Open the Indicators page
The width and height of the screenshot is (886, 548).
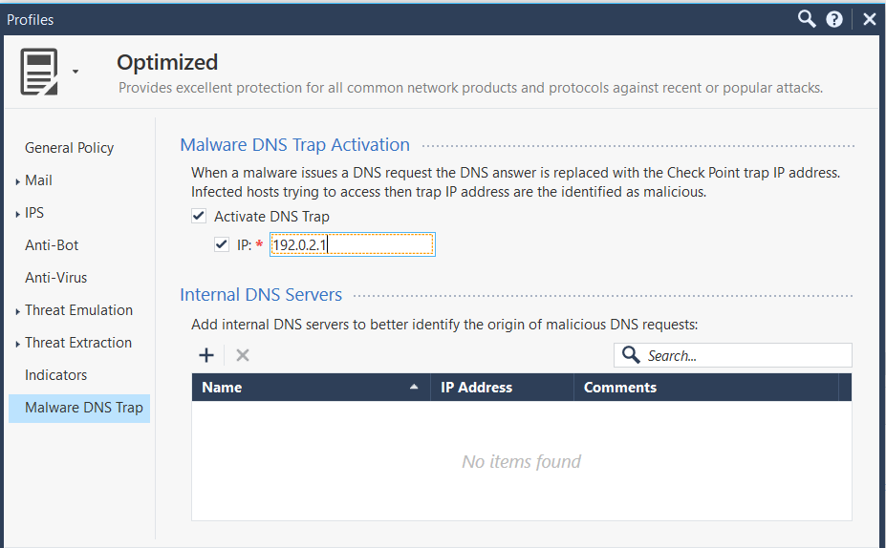click(55, 375)
